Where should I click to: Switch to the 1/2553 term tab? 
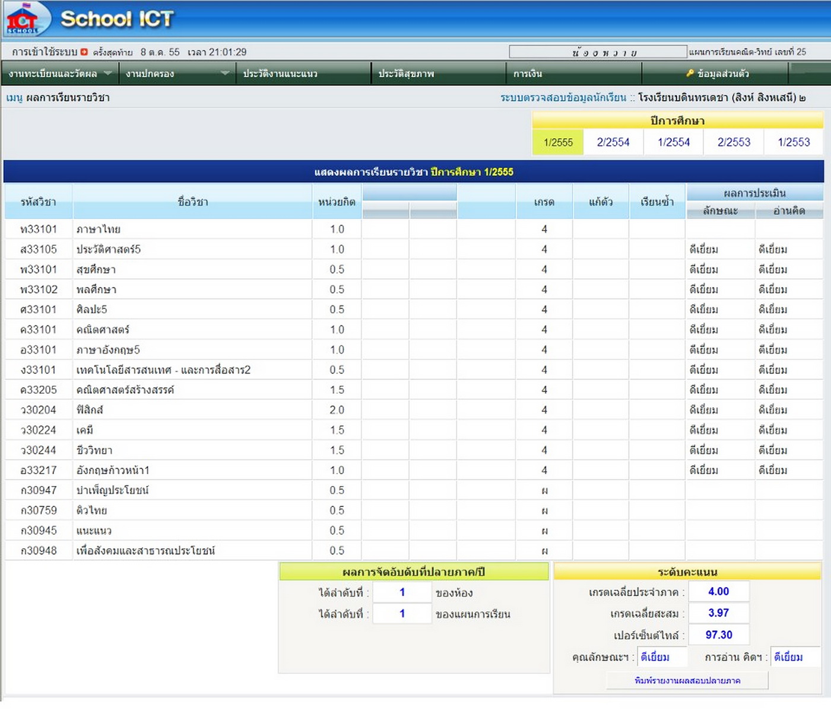794,142
